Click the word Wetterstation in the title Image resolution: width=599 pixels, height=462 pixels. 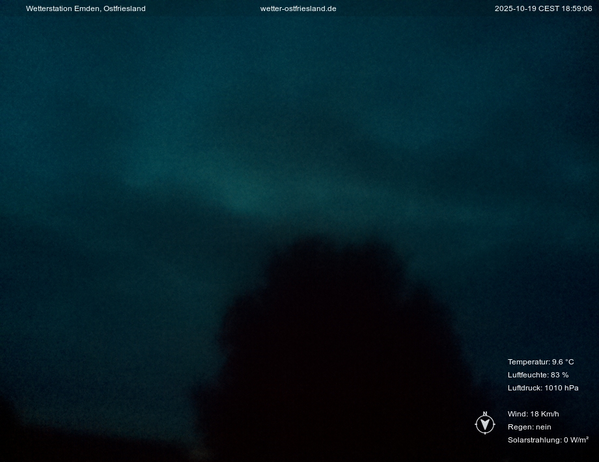click(x=49, y=8)
